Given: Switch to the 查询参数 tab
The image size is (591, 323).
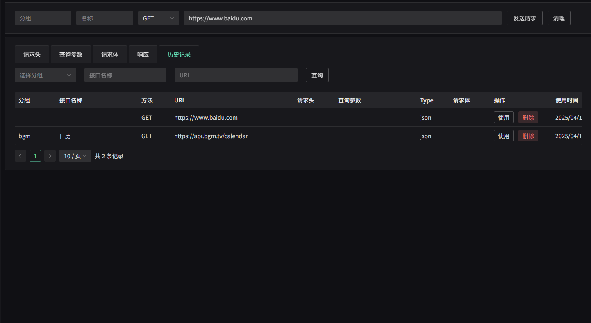Looking at the screenshot, I should 71,55.
